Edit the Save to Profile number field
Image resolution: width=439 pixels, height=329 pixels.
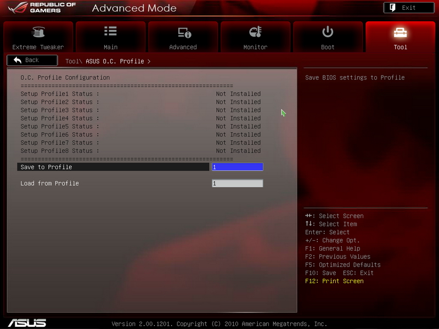click(x=238, y=167)
